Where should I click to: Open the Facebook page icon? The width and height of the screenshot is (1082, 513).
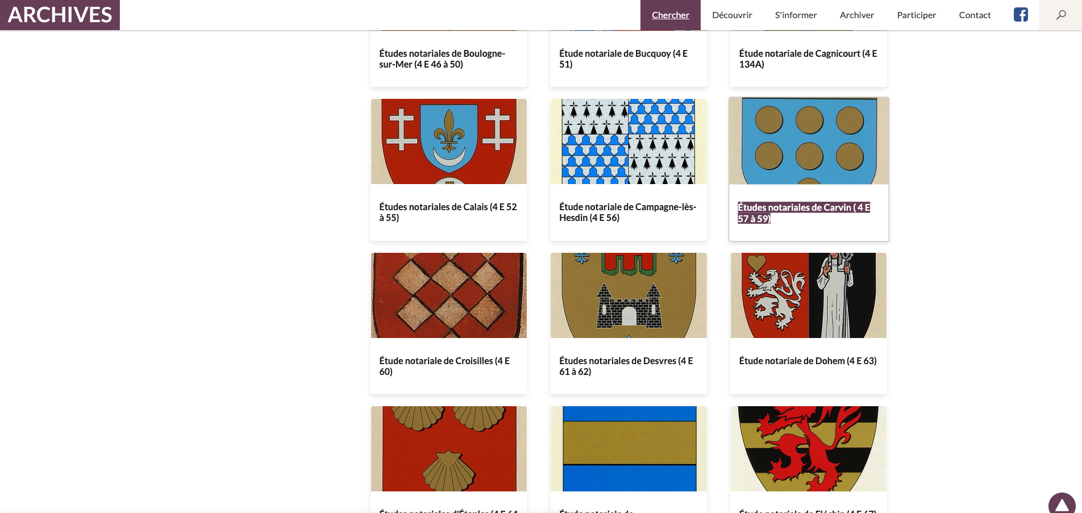coord(1021,15)
